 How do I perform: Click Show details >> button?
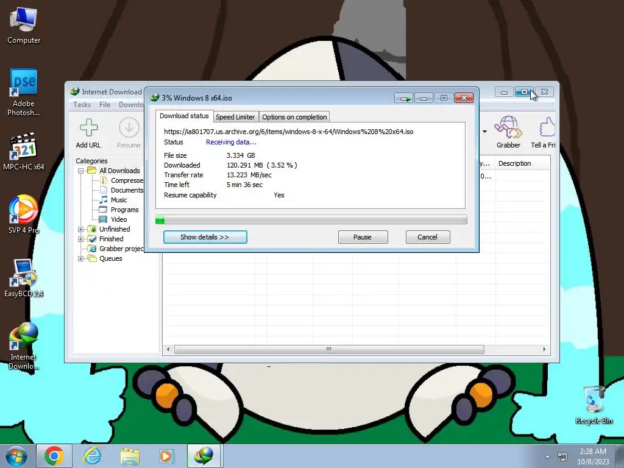pos(205,237)
